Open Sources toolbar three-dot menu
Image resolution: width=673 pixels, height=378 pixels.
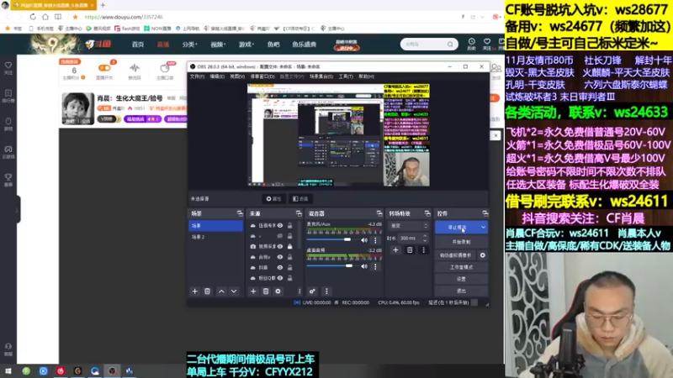coord(299,291)
